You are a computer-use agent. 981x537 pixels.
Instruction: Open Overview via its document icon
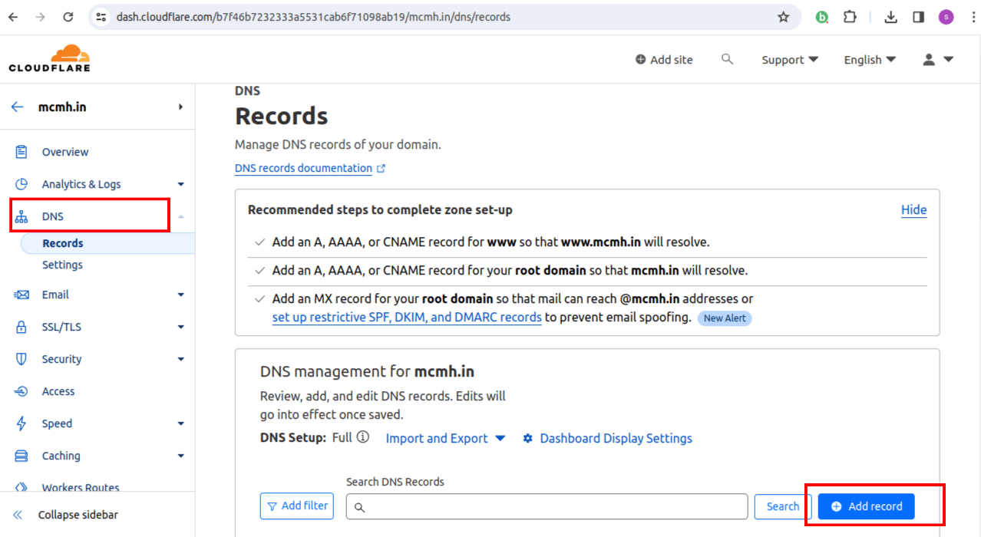pos(21,151)
